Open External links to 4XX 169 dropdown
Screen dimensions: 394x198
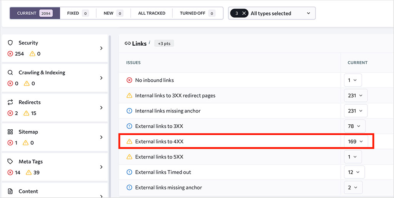356,142
